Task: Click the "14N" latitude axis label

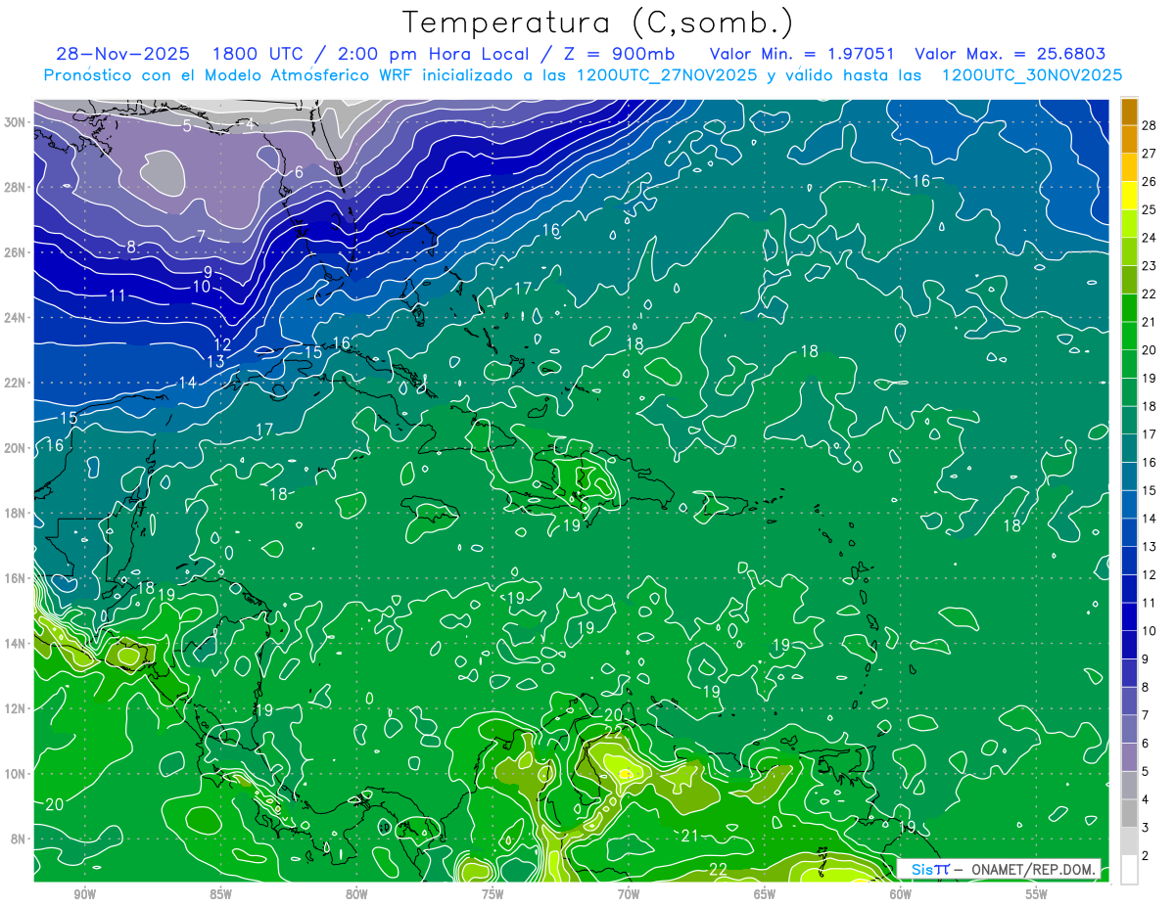Action: [16, 643]
